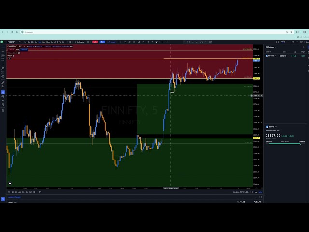Open the Fibonacci/gann tools group

pos(3,56)
